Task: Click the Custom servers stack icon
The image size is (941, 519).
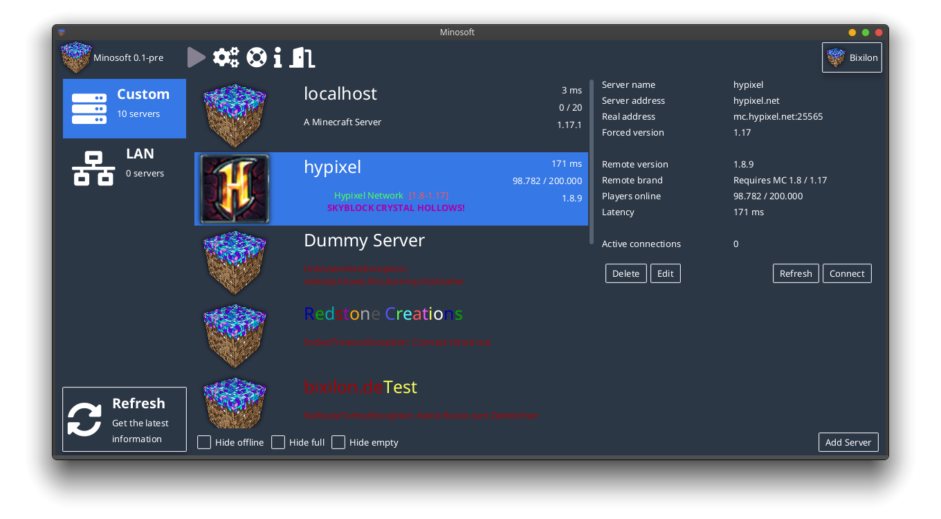Action: coord(89,109)
